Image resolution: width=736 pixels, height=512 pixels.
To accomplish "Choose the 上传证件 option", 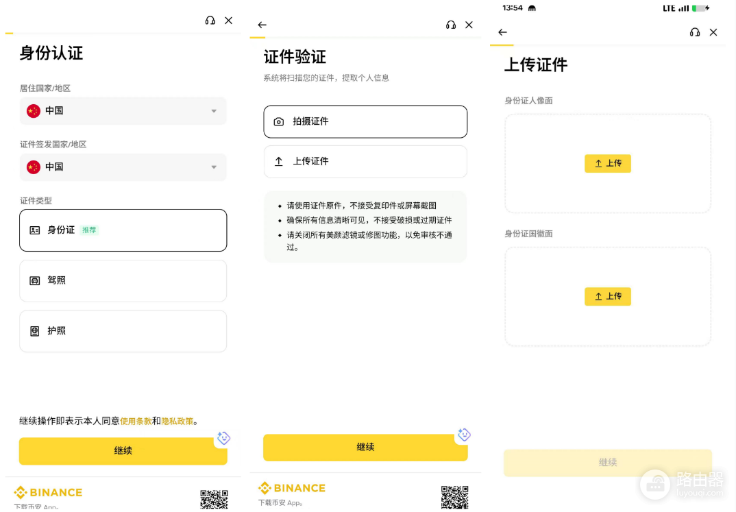I will click(365, 162).
